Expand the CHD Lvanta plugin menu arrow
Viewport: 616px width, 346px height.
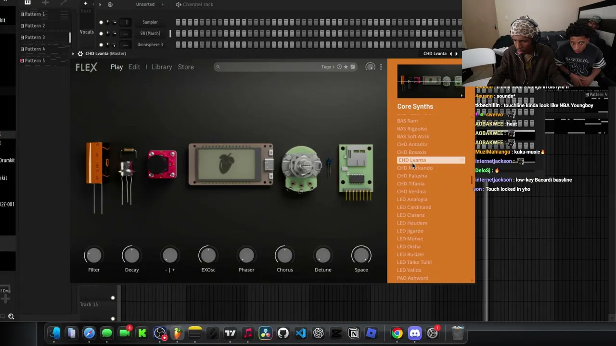73,53
